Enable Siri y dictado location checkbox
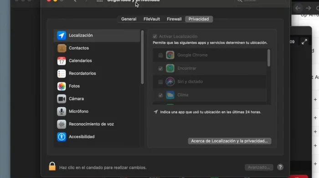 coord(160,81)
